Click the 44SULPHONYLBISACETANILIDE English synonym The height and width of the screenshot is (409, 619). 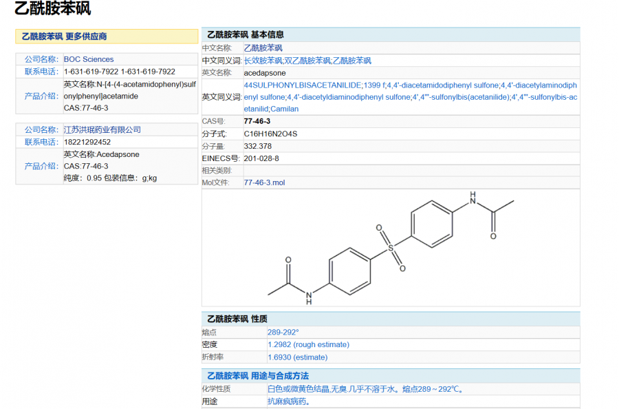[x=303, y=85]
